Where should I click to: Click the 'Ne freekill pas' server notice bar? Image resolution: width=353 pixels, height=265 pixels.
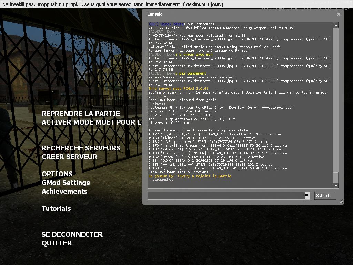[176, 4]
